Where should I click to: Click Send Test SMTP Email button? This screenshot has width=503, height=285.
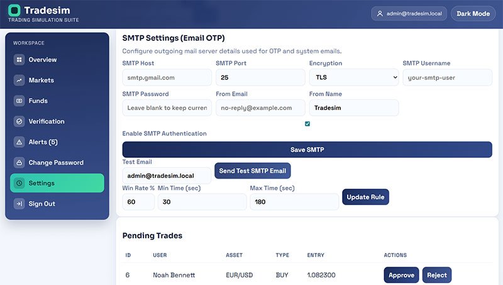click(253, 170)
